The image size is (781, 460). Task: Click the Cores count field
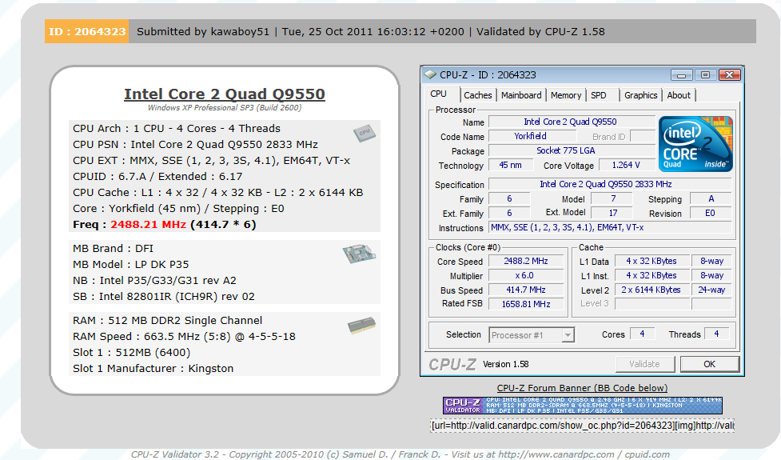click(x=642, y=334)
